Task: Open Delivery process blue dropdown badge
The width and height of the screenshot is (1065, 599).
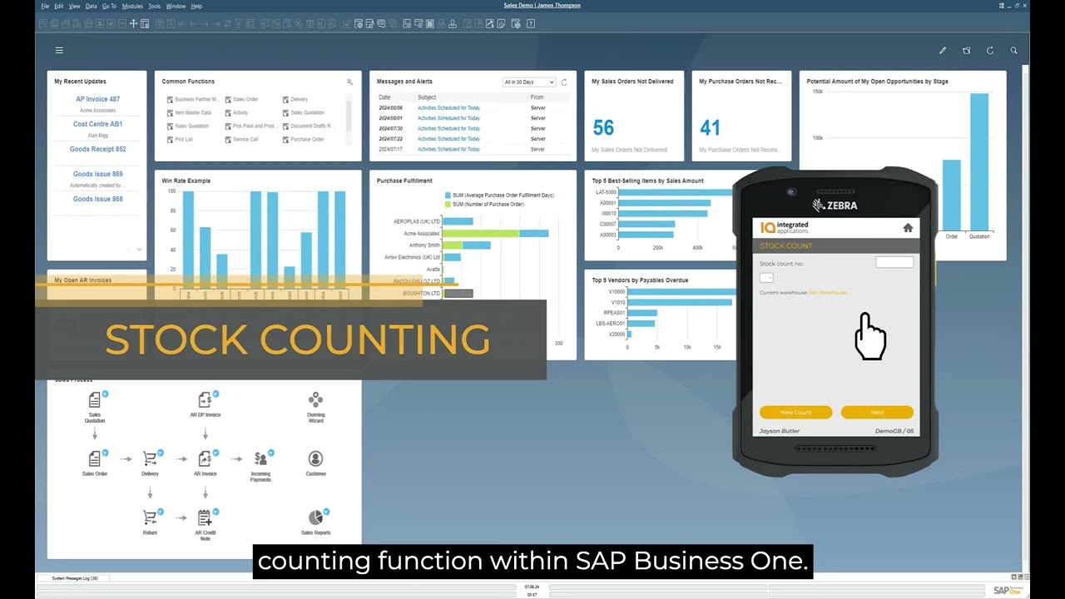Action: (160, 453)
